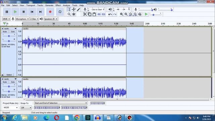Open the Microphone recording device dropdown
215x121 pixels.
[22, 19]
